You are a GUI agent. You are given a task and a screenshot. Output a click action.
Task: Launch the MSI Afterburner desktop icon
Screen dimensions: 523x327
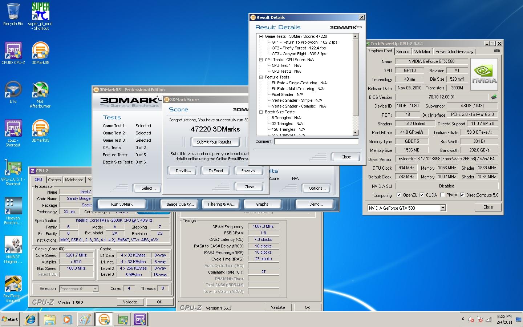[40, 94]
